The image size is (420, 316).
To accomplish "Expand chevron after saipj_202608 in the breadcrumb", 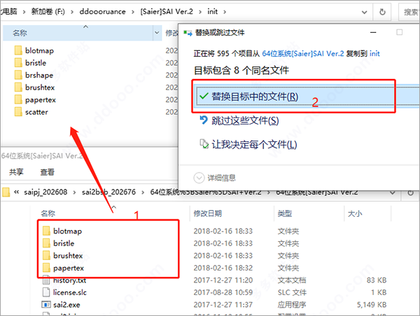I will click(74, 192).
